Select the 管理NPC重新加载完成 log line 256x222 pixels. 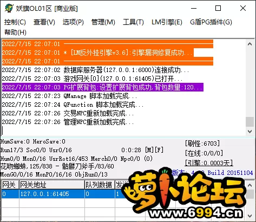click(x=68, y=122)
